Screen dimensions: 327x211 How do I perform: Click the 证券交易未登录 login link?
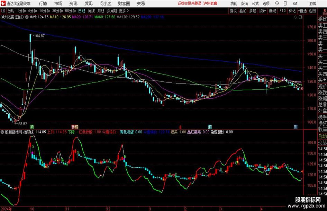tap(190, 3)
